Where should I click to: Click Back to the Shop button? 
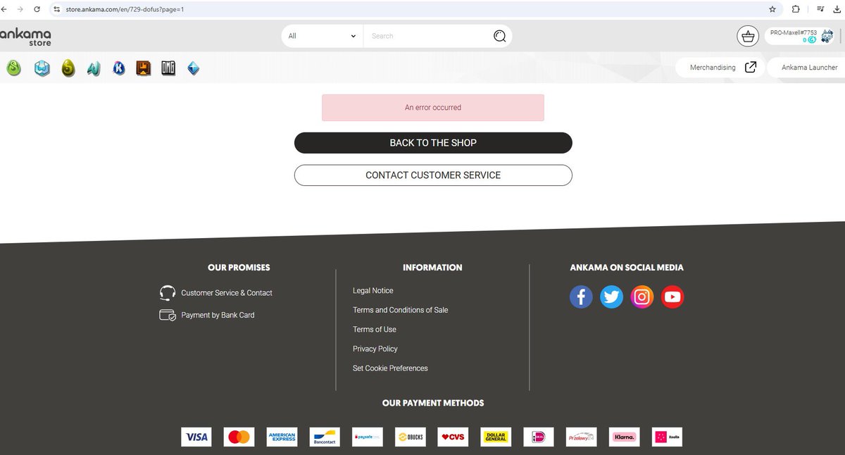tap(433, 142)
